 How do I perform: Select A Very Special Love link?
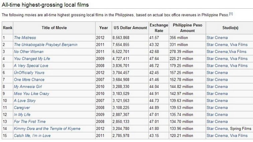(x=31, y=66)
